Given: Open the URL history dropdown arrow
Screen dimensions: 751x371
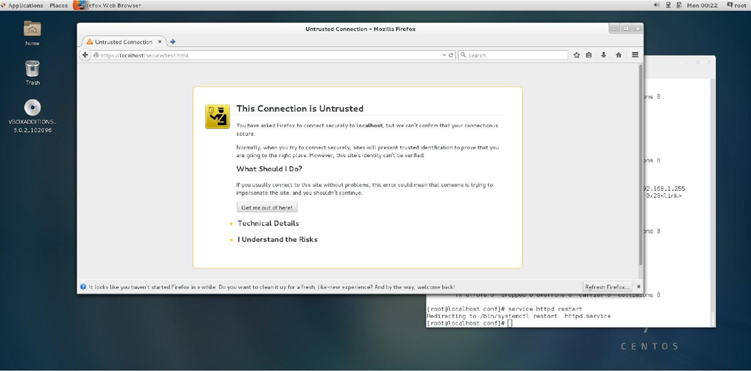Looking at the screenshot, I should pyautogui.click(x=444, y=55).
